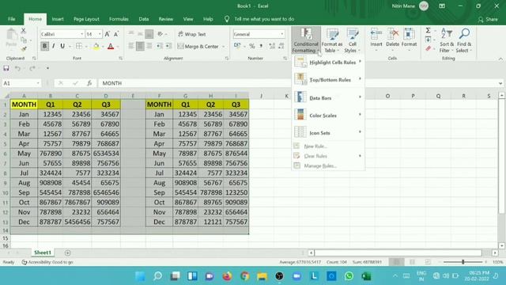Image resolution: width=506 pixels, height=285 pixels.
Task: Select Manage Rules menu entry
Action: [328, 165]
